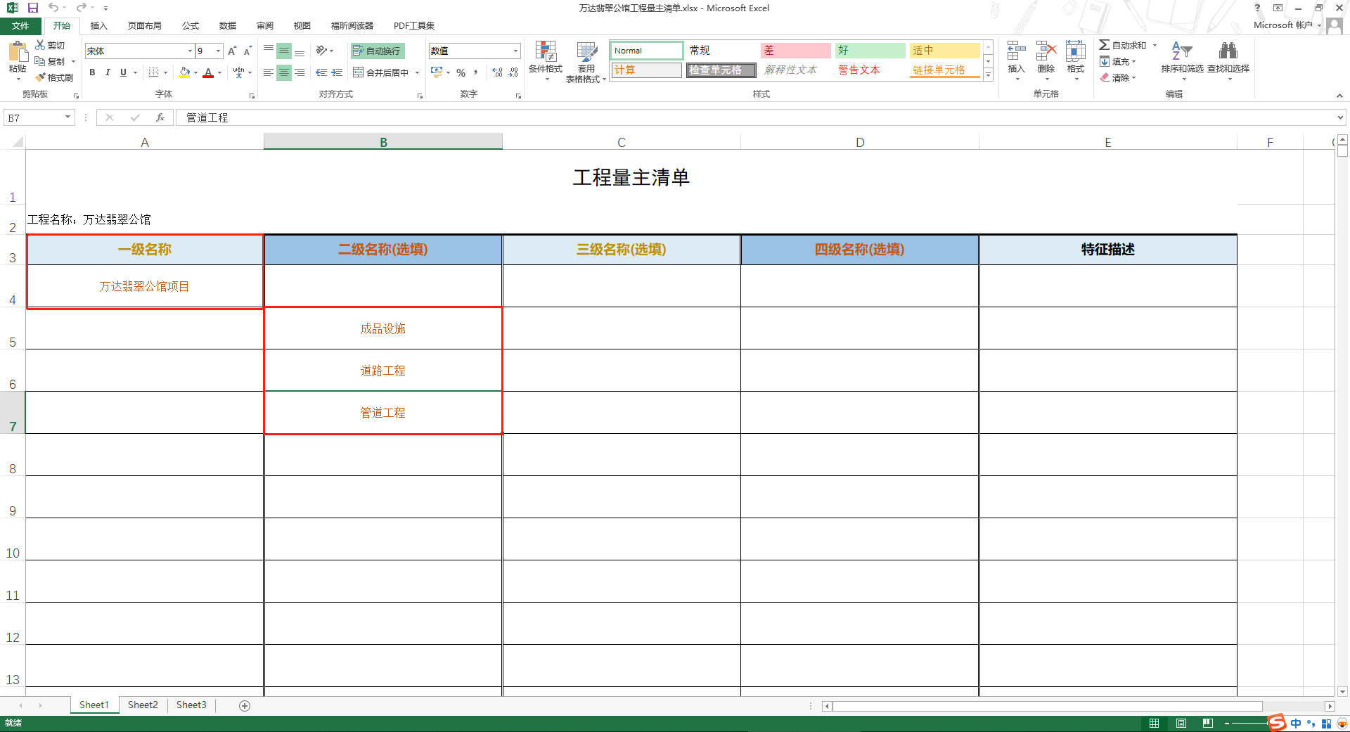Screen dimensions: 1350x732
Task: Select cell containing 成品设施
Action: pyautogui.click(x=383, y=328)
